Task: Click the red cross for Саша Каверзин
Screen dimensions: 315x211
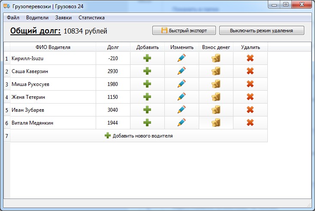Action: click(250, 71)
